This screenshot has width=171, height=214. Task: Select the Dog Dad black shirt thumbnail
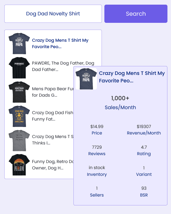(x=19, y=92)
